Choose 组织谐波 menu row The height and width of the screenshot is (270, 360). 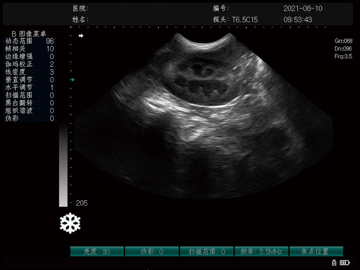29,110
